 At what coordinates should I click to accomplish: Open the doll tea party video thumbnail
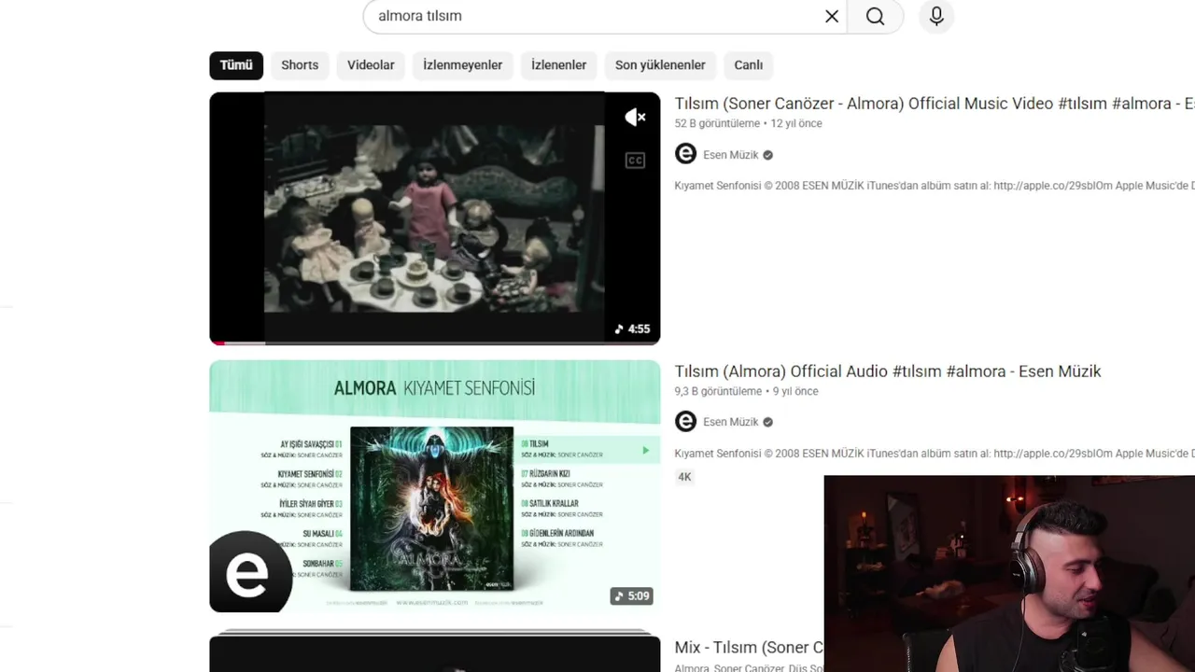[434, 218]
